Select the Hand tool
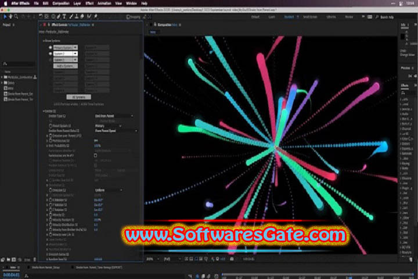418x279 pixels. tap(10, 17)
